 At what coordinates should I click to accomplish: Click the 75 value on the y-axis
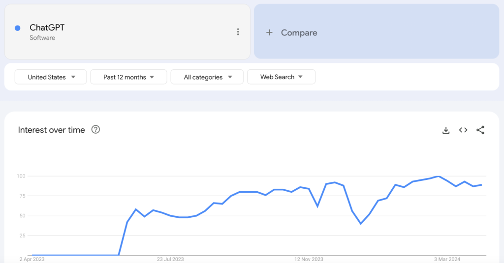(22, 196)
